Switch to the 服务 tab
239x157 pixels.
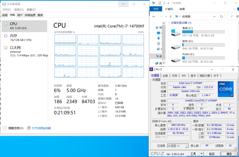(40, 15)
